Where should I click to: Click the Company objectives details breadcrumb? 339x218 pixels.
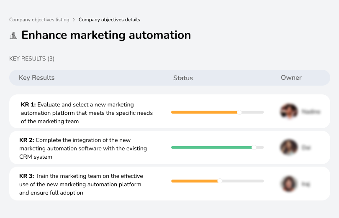[x=109, y=20]
